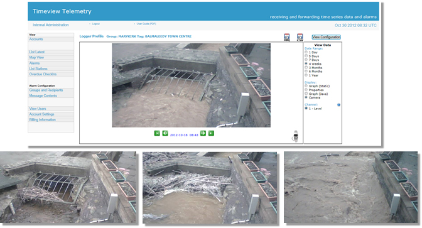Select the 5 Days date range
The image size is (422, 228).
(306, 56)
